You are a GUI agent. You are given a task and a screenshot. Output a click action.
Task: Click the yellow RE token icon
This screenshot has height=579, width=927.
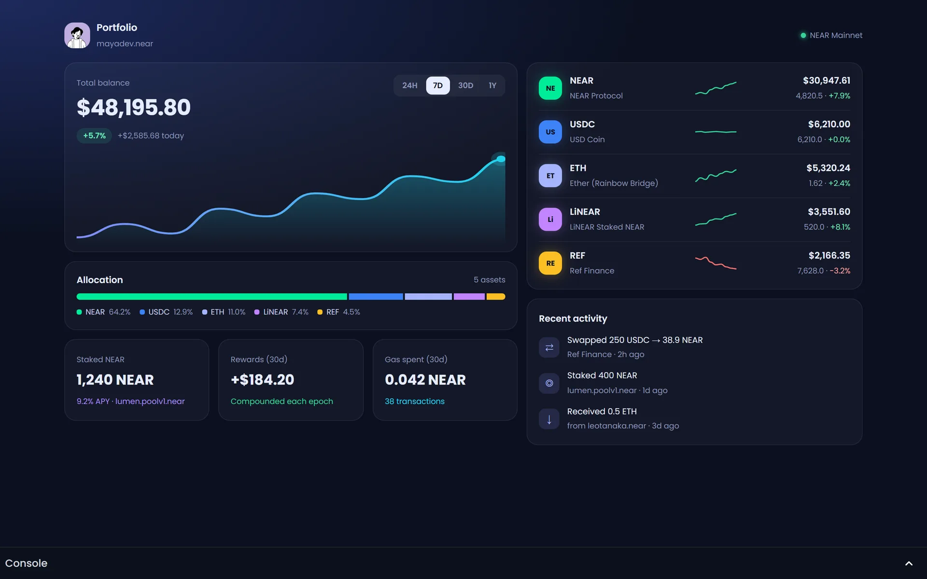click(x=550, y=263)
